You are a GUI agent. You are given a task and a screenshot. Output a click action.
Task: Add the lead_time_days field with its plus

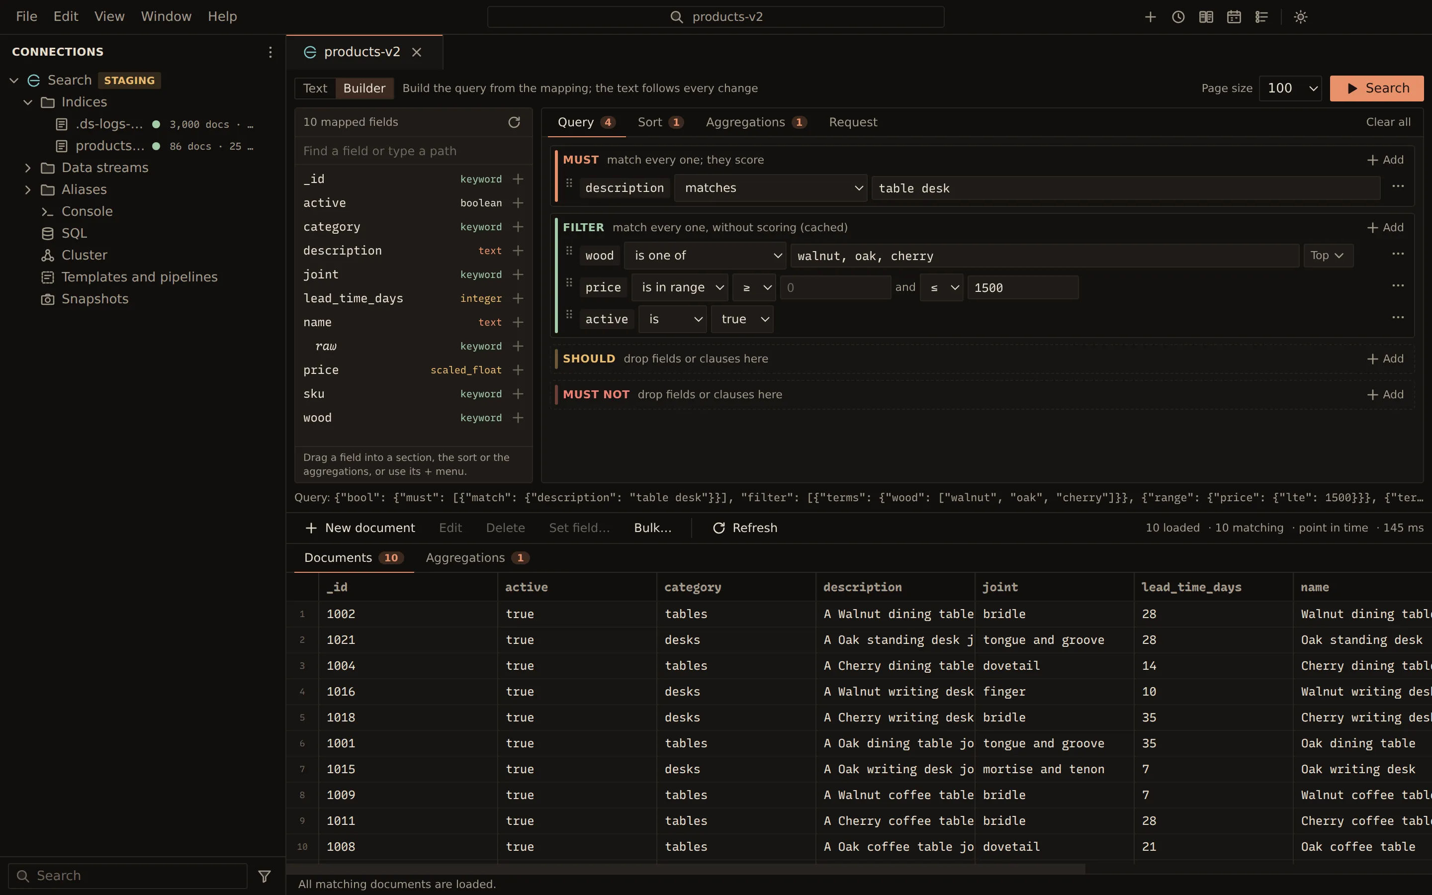tap(518, 298)
